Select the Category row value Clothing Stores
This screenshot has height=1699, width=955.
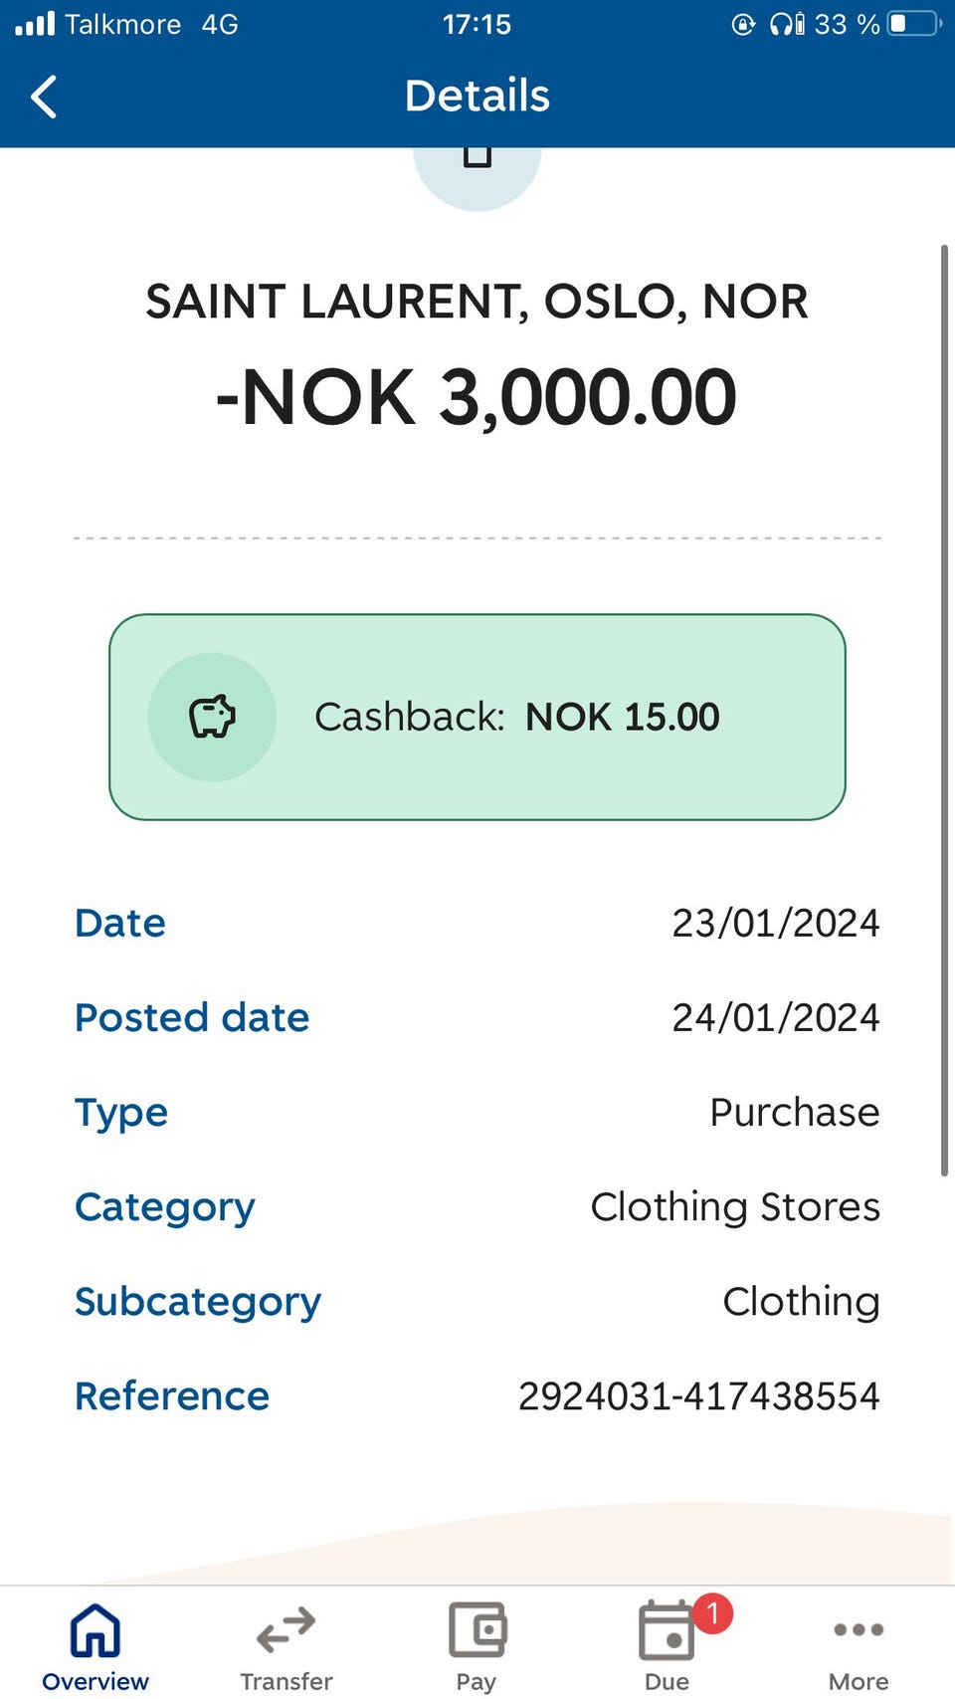735,1206
